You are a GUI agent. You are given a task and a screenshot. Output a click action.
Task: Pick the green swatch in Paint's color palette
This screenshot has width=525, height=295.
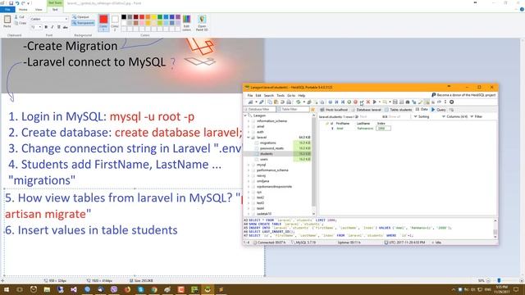(x=160, y=16)
